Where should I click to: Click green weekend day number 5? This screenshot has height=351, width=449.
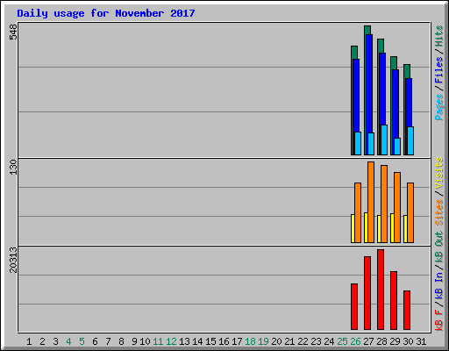(82, 341)
